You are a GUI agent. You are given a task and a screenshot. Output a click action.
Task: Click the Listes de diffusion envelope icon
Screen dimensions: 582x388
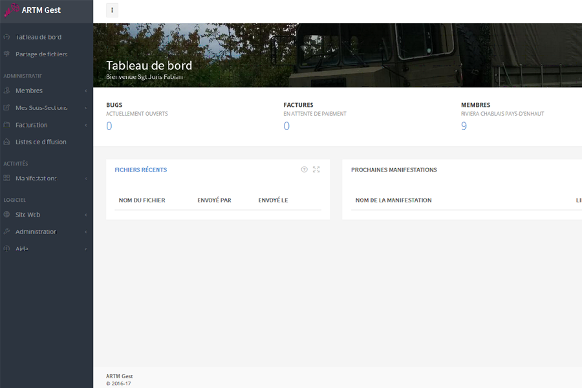[x=7, y=142]
